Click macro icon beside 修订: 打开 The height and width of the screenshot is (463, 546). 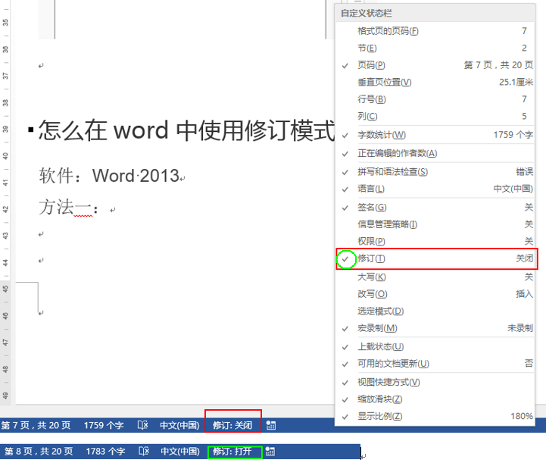tap(270, 452)
